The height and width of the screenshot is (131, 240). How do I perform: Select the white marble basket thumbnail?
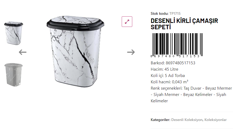pos(14,33)
